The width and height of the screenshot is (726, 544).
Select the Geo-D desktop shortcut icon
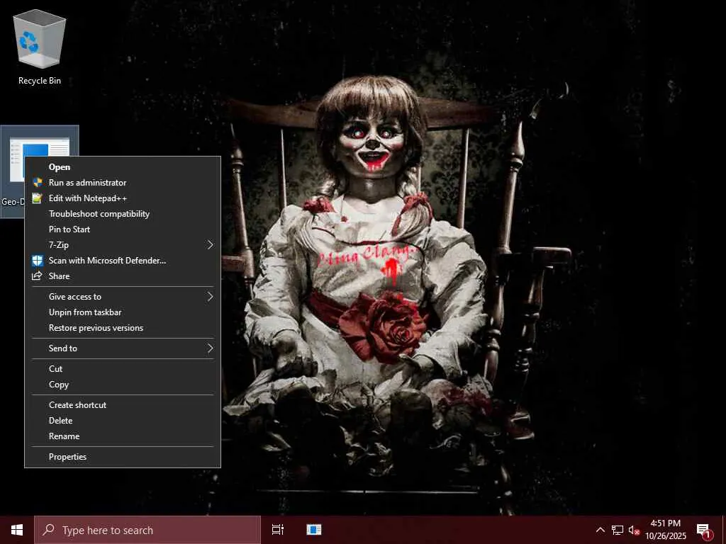coord(13,171)
